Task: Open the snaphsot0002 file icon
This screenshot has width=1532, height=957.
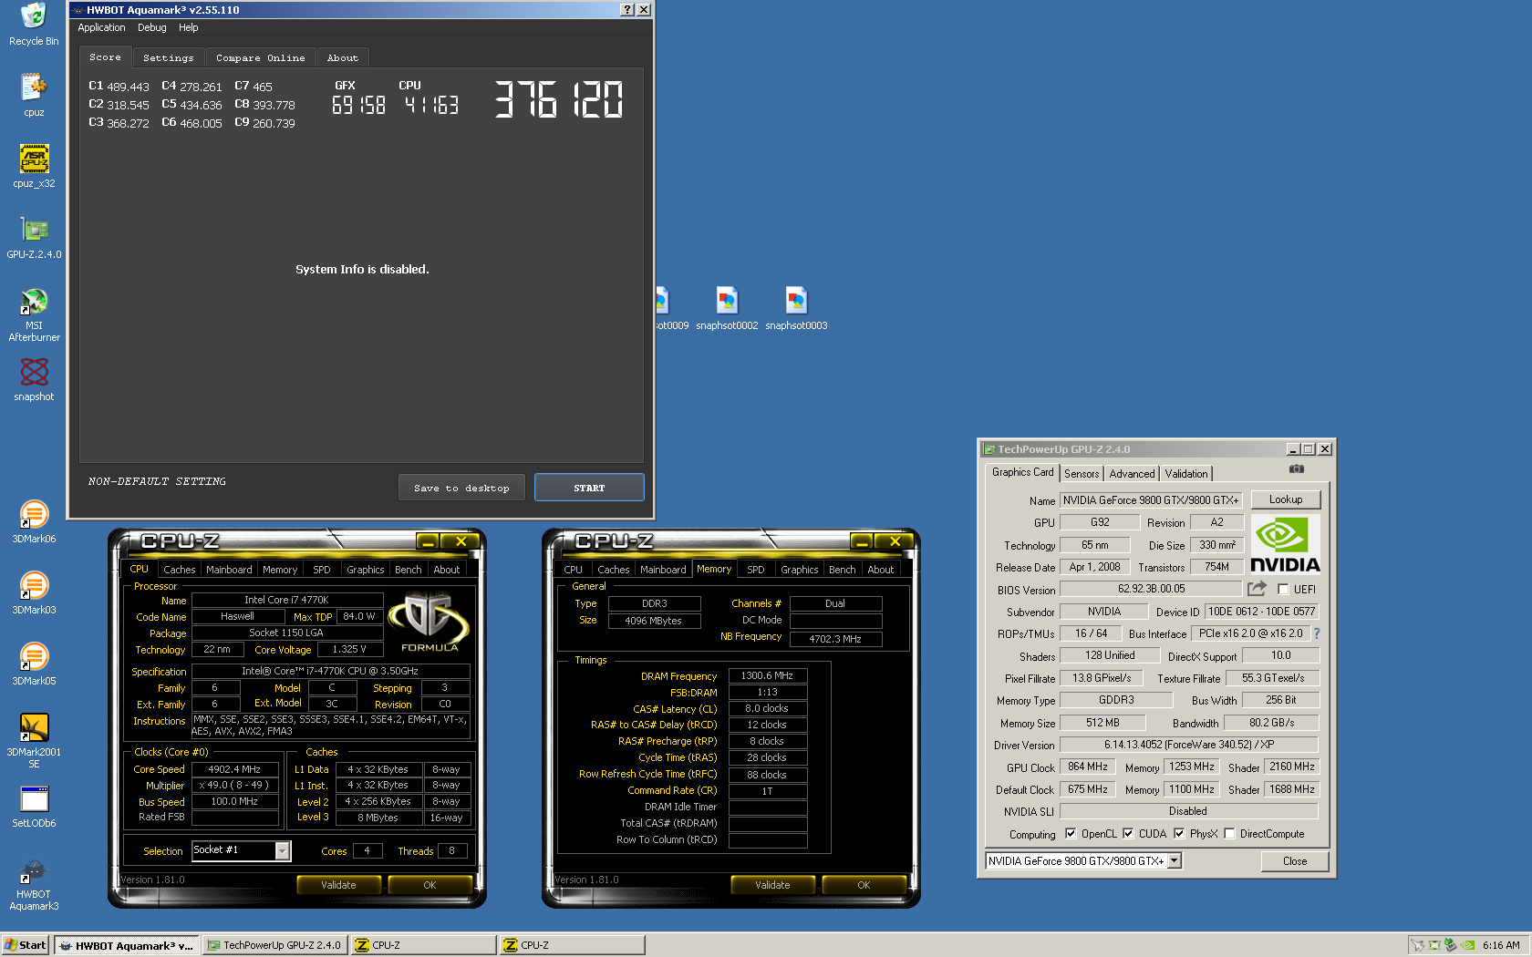Action: point(727,308)
